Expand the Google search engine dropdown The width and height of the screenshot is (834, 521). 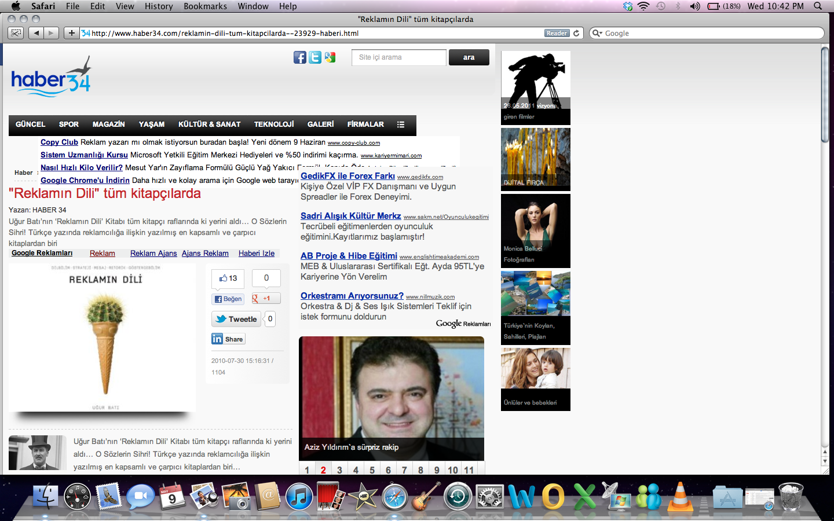[x=597, y=33]
